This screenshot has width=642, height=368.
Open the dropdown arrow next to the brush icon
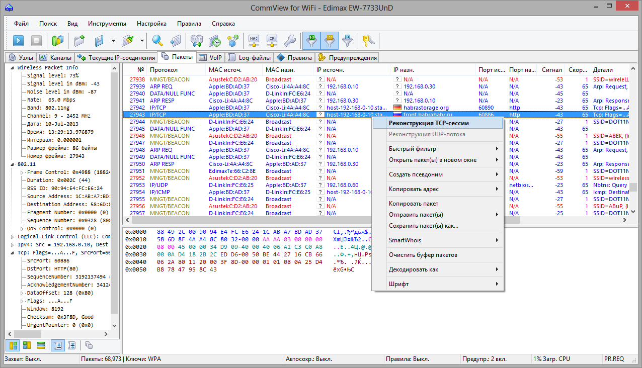coord(142,41)
